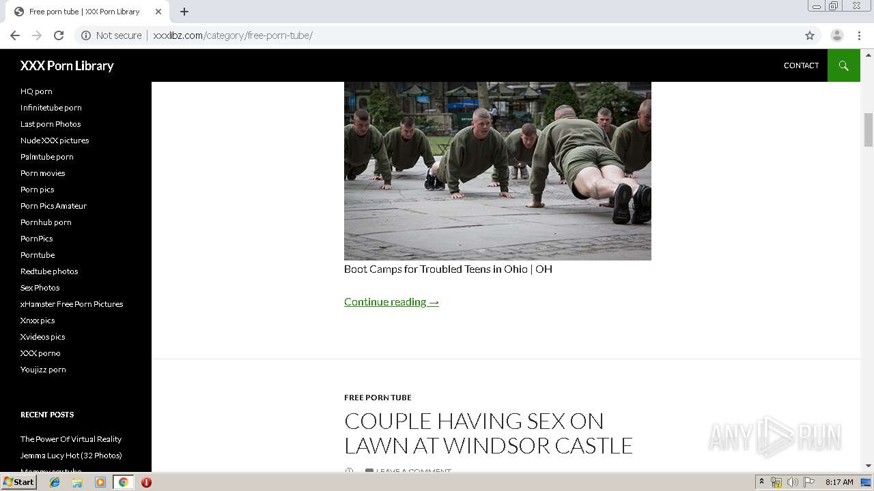
Task: Select the Chrome taskbar icon
Action: pyautogui.click(x=123, y=482)
